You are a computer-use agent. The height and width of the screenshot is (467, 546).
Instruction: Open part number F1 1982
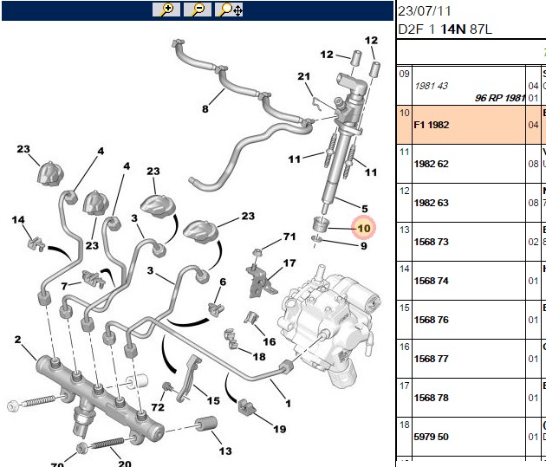(x=431, y=125)
